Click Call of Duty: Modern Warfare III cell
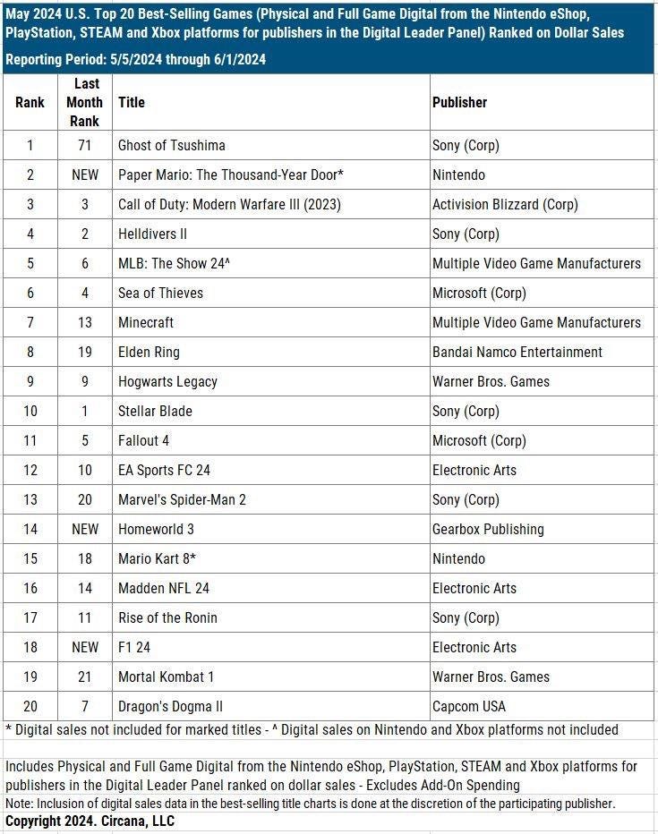The width and height of the screenshot is (658, 834). (x=229, y=204)
